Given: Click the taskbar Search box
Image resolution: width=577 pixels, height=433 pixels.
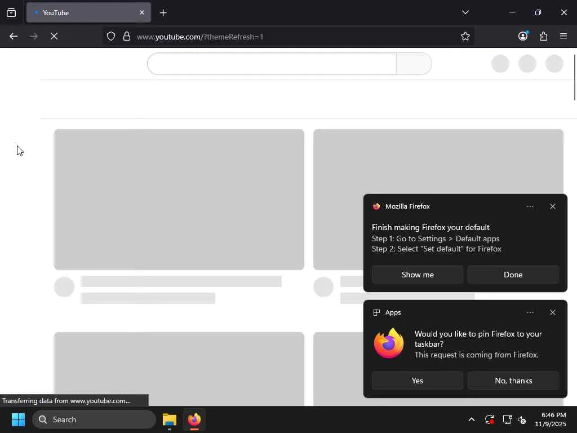Looking at the screenshot, I should (94, 419).
